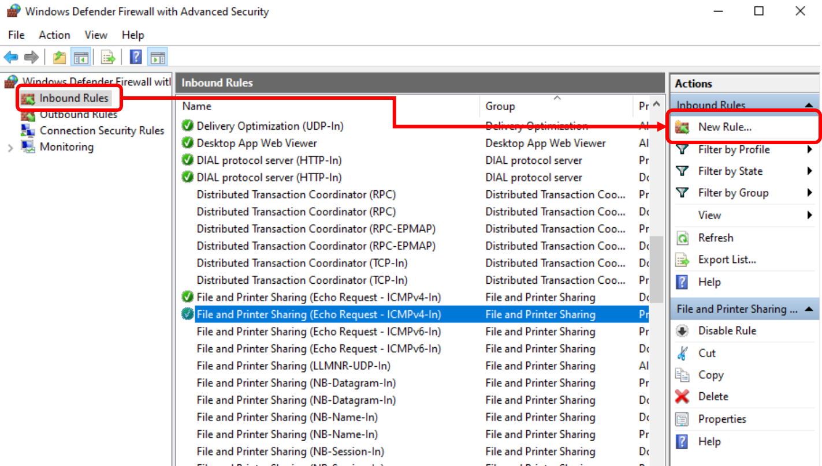Select Outbound Rules in the console tree
This screenshot has width=822, height=466.
[78, 114]
